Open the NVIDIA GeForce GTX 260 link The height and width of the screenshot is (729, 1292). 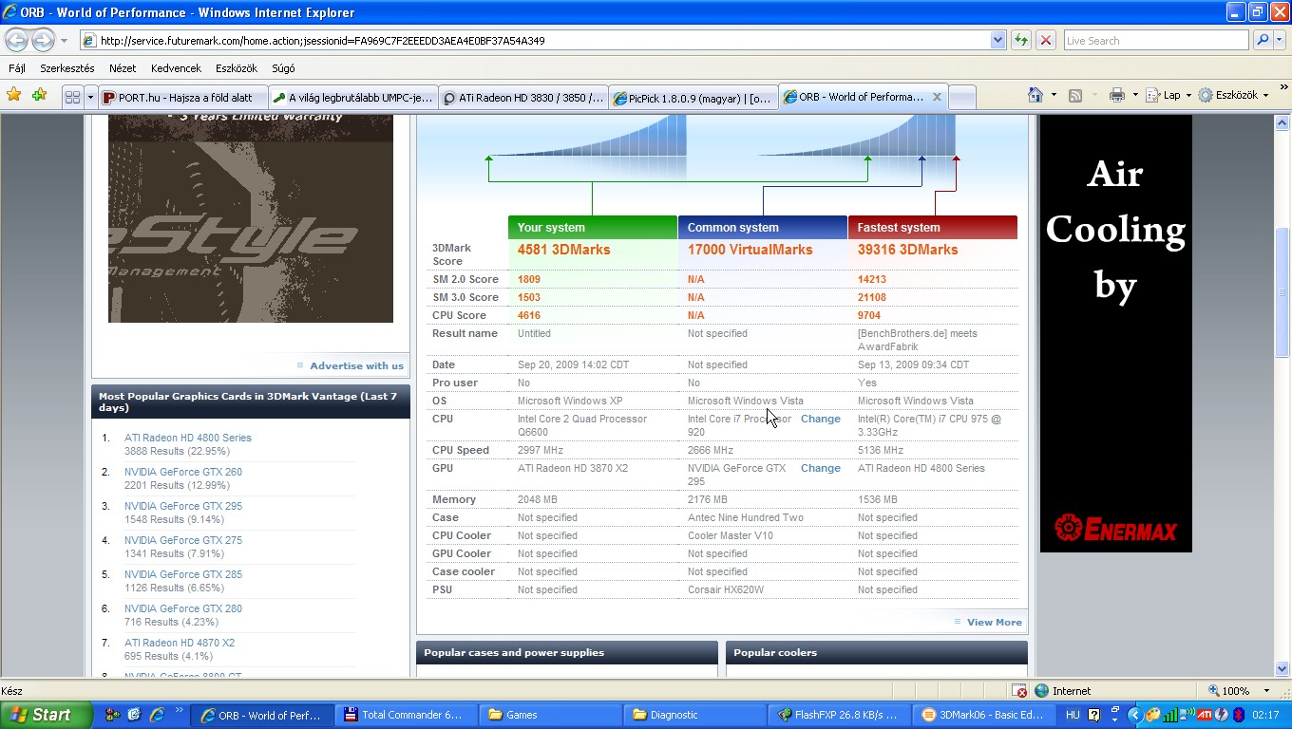click(183, 472)
